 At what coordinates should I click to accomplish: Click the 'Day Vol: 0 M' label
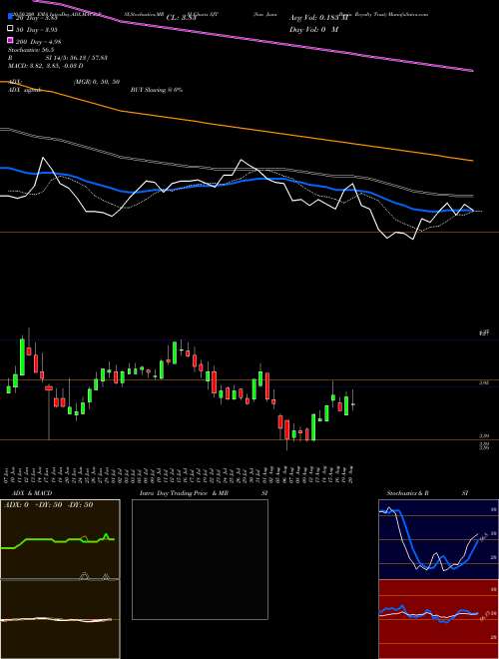[x=313, y=29]
